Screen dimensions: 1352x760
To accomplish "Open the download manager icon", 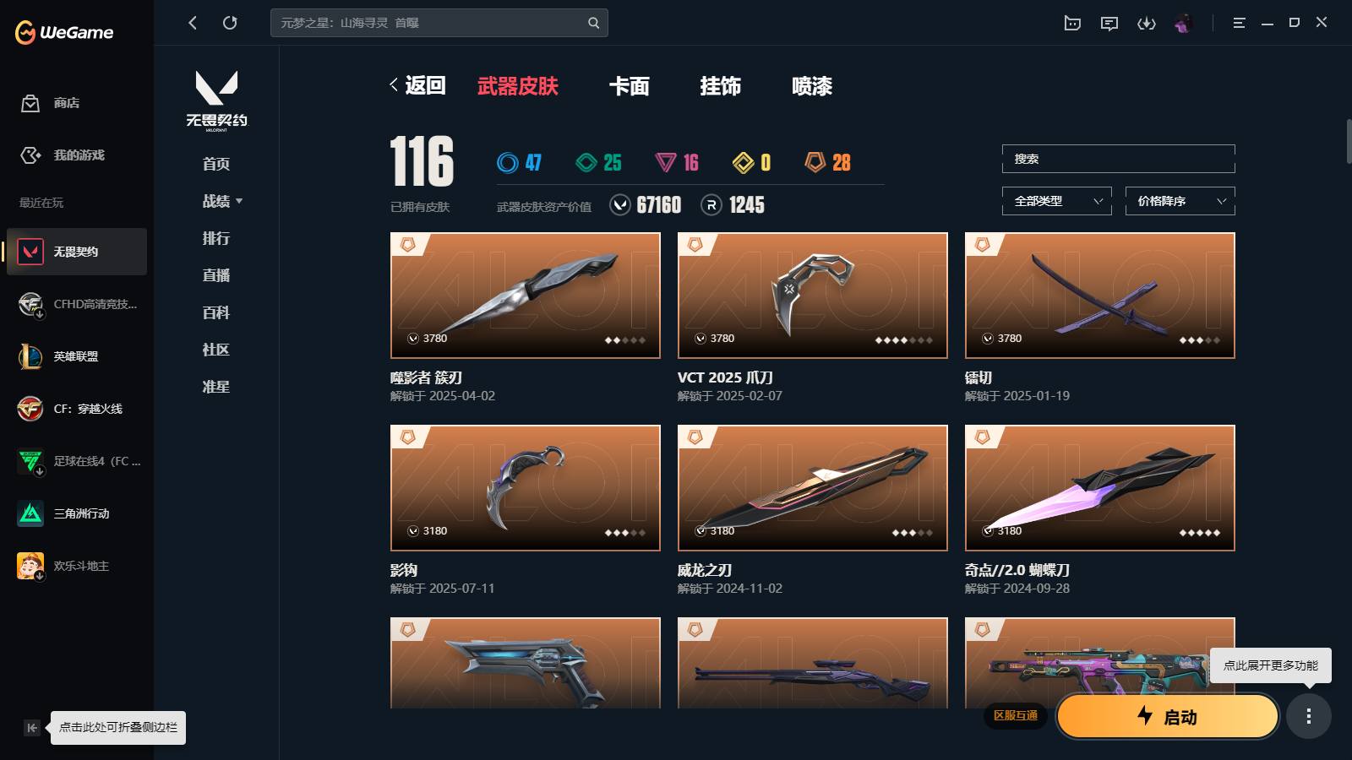I will tap(1147, 23).
